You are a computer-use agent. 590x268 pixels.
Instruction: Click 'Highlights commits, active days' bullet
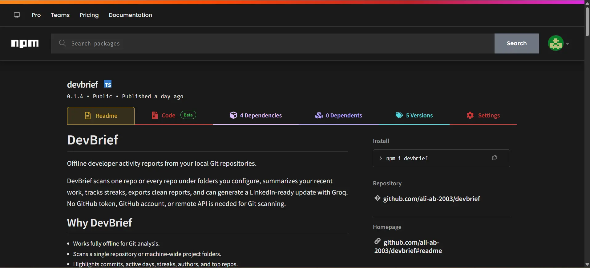[156, 264]
